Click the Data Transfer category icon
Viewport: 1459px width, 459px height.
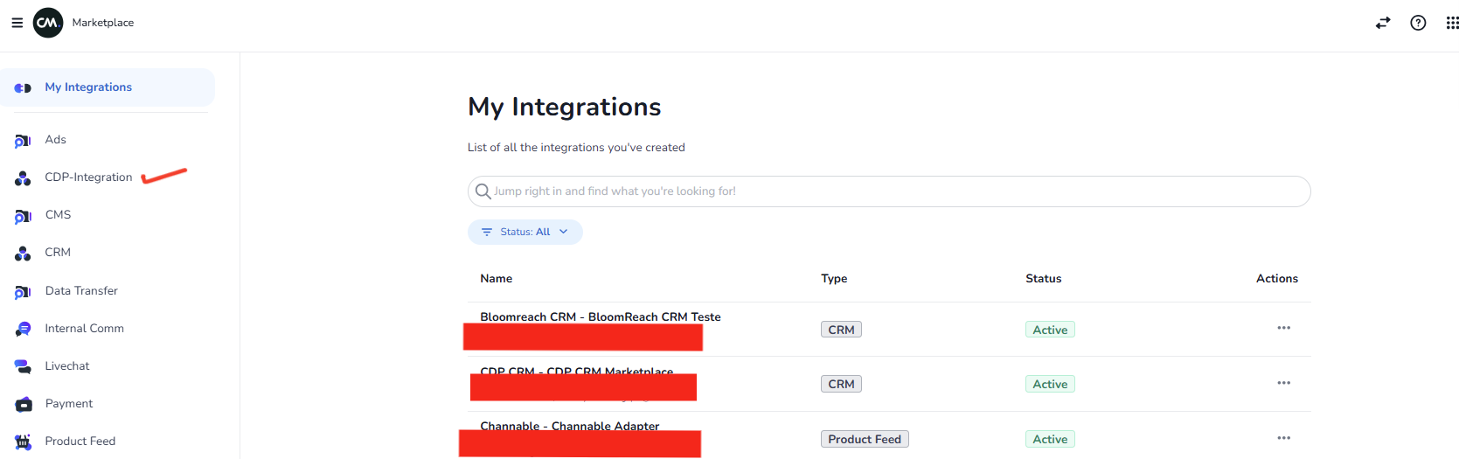tap(23, 292)
